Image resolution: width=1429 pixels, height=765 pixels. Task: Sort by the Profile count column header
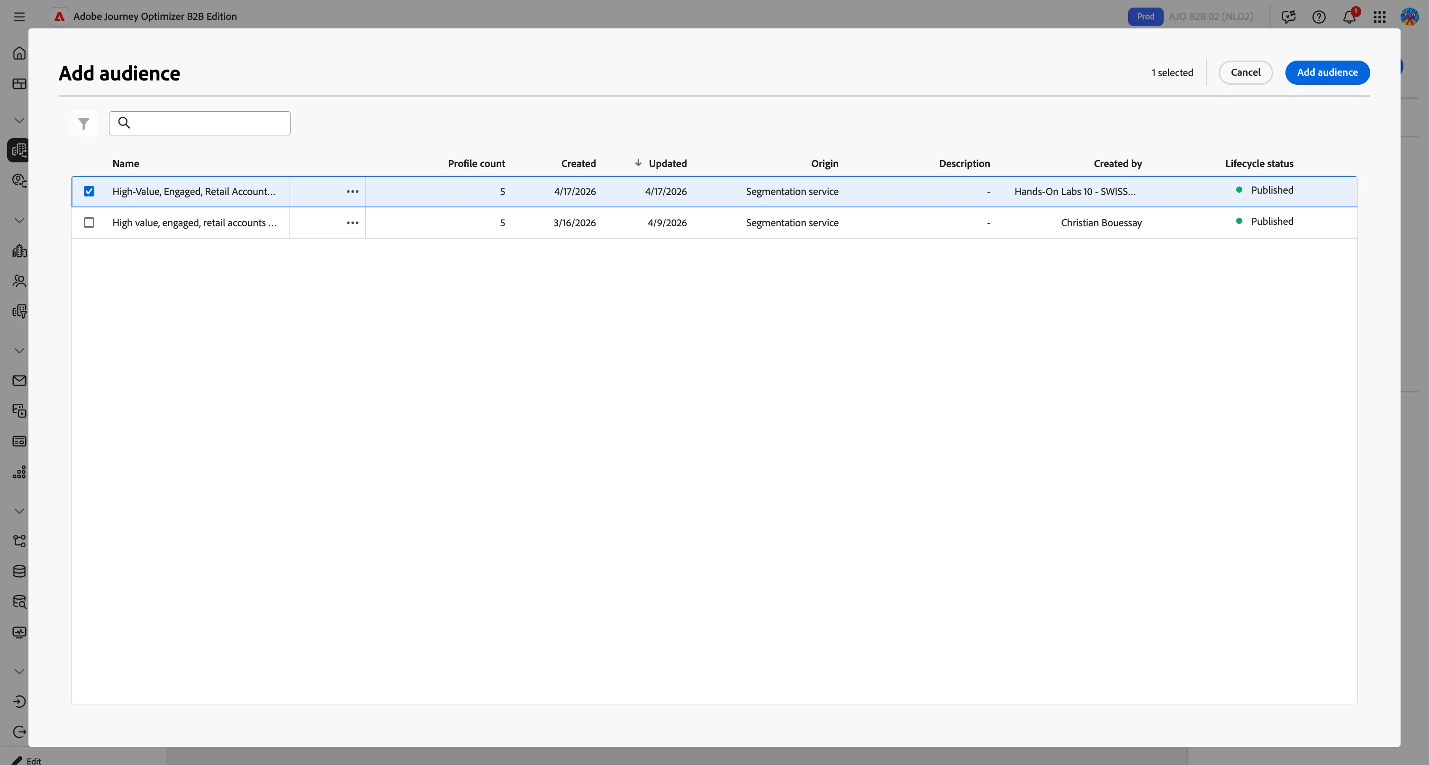tap(476, 163)
